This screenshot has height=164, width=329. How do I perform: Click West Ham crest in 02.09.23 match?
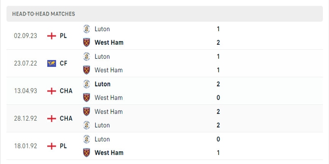coord(86,43)
